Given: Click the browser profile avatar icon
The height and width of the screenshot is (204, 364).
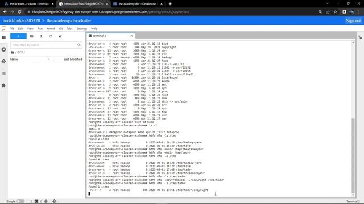Looking at the screenshot, I should 351,12.
